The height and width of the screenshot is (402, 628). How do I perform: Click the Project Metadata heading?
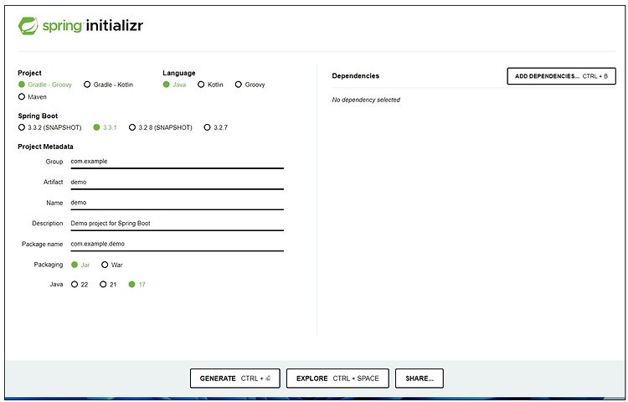click(45, 147)
